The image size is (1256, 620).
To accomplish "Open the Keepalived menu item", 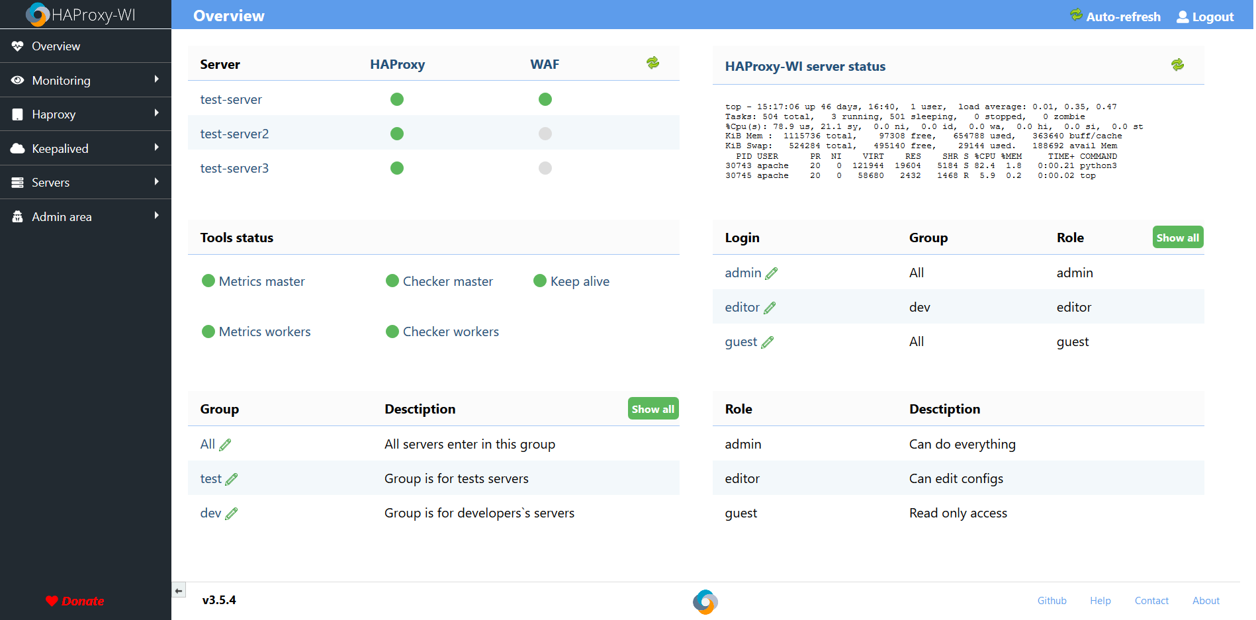I will [x=85, y=148].
